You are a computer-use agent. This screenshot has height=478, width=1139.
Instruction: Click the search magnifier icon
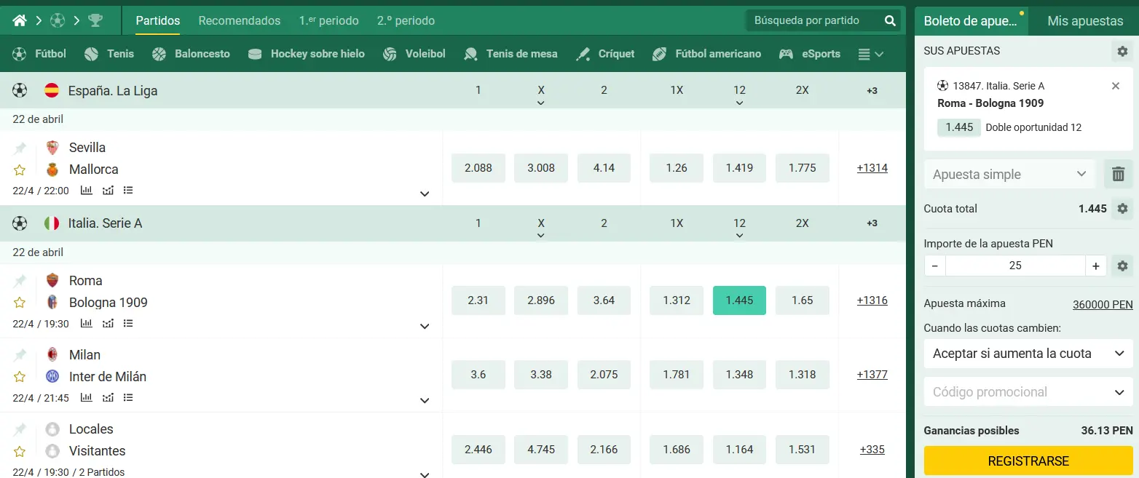point(890,21)
